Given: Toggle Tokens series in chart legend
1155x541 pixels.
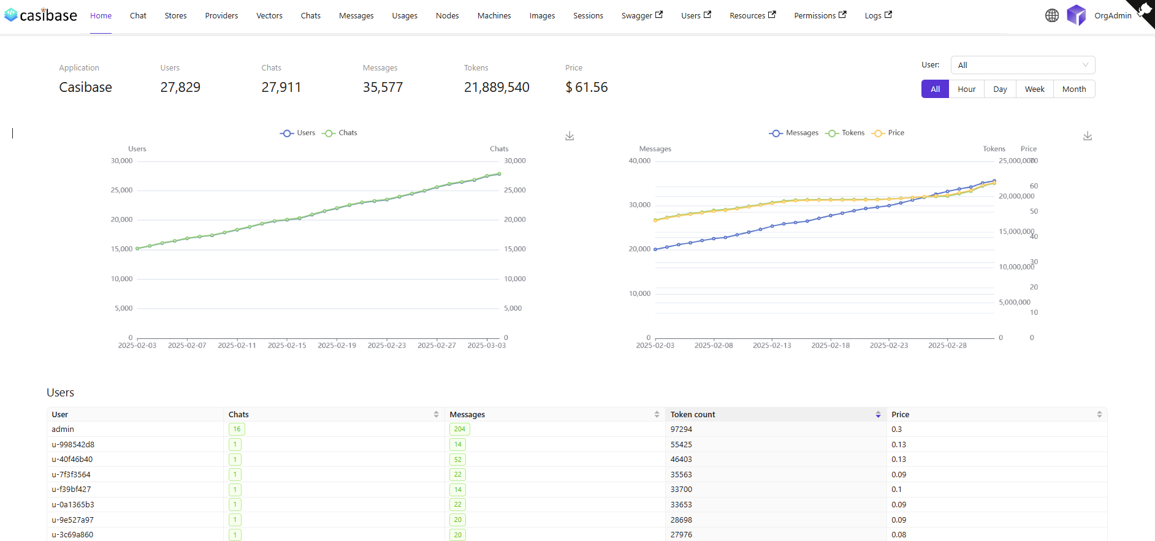Looking at the screenshot, I should click(845, 133).
